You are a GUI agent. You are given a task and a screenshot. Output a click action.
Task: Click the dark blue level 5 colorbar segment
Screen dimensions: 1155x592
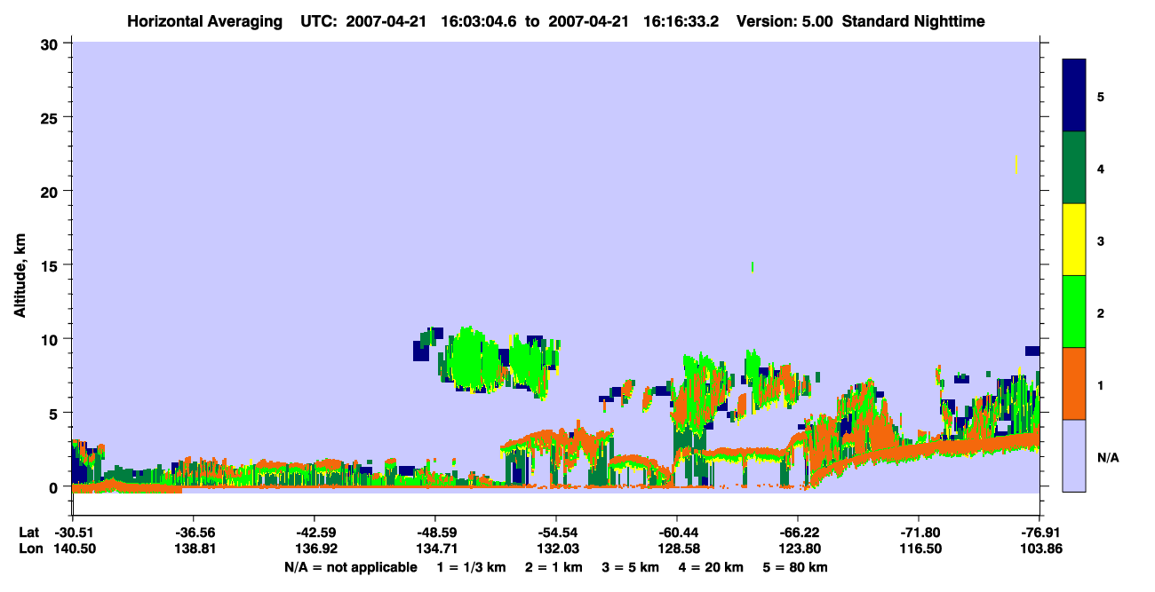coord(1074,96)
